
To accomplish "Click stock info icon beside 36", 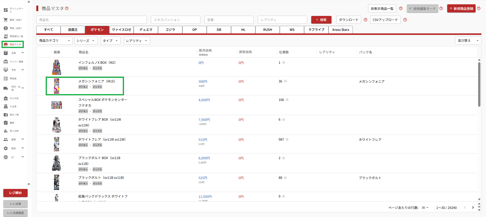I will 285,81.
